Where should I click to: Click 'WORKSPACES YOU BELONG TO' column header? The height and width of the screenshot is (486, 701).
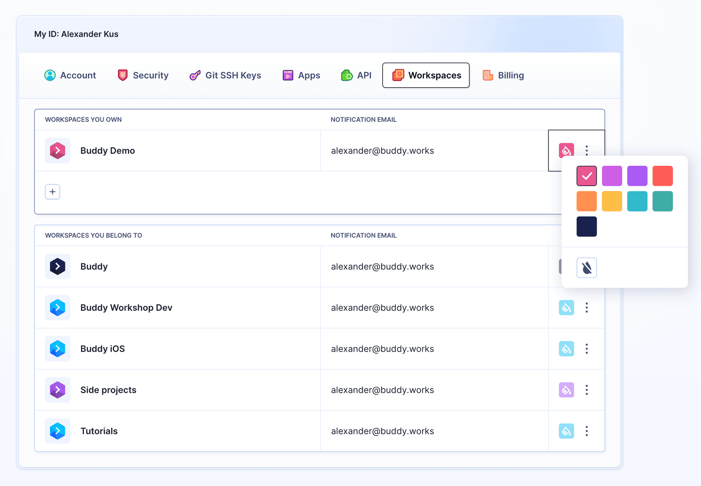click(x=93, y=236)
